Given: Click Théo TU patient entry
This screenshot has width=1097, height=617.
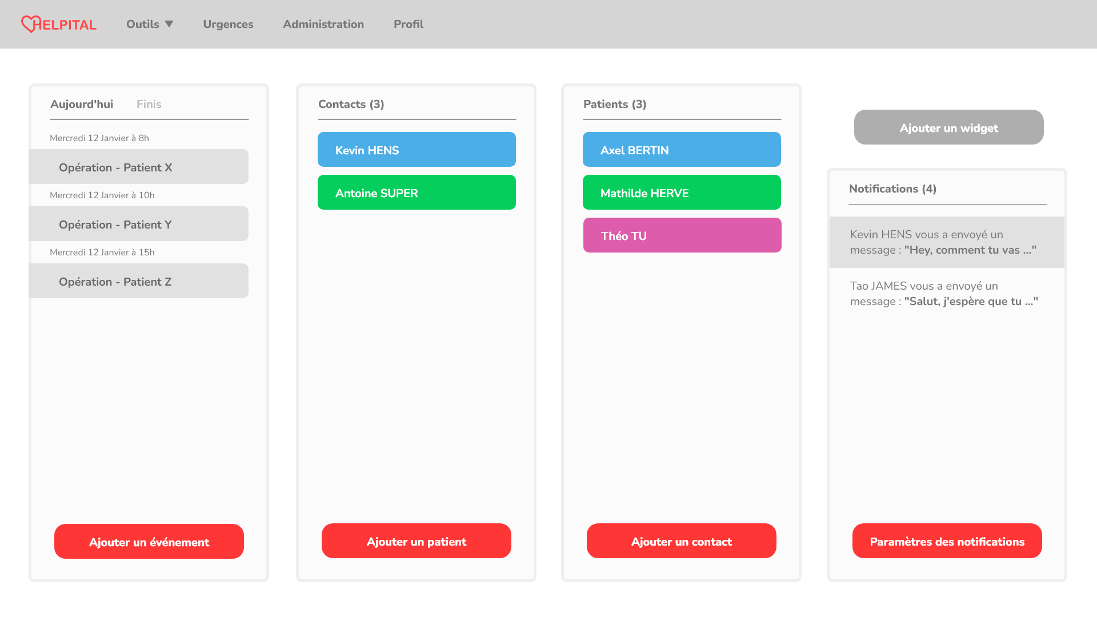Looking at the screenshot, I should click(682, 235).
